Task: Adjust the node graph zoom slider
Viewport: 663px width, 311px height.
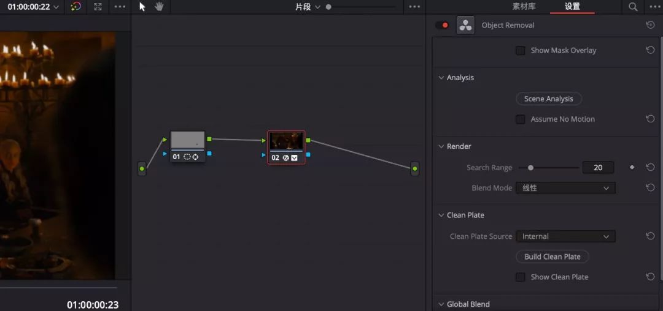Action: tap(328, 7)
